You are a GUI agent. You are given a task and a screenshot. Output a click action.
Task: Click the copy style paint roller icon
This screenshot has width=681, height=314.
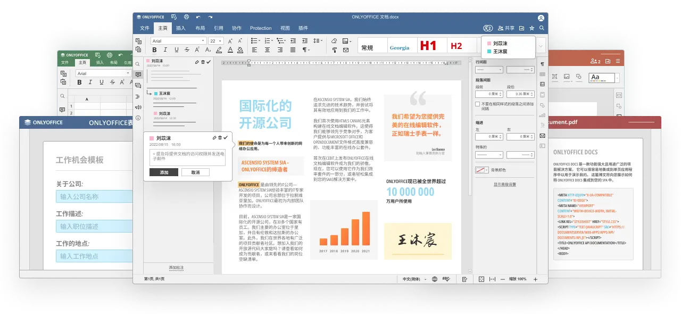[334, 50]
